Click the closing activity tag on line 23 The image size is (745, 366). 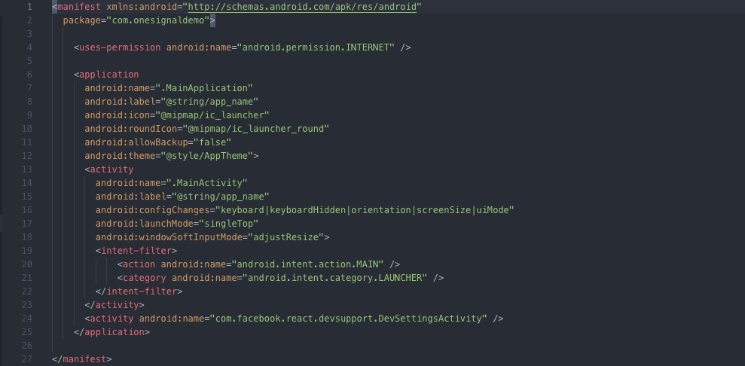pos(114,305)
